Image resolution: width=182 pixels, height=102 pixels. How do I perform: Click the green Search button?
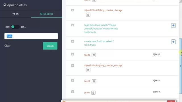click(50, 46)
